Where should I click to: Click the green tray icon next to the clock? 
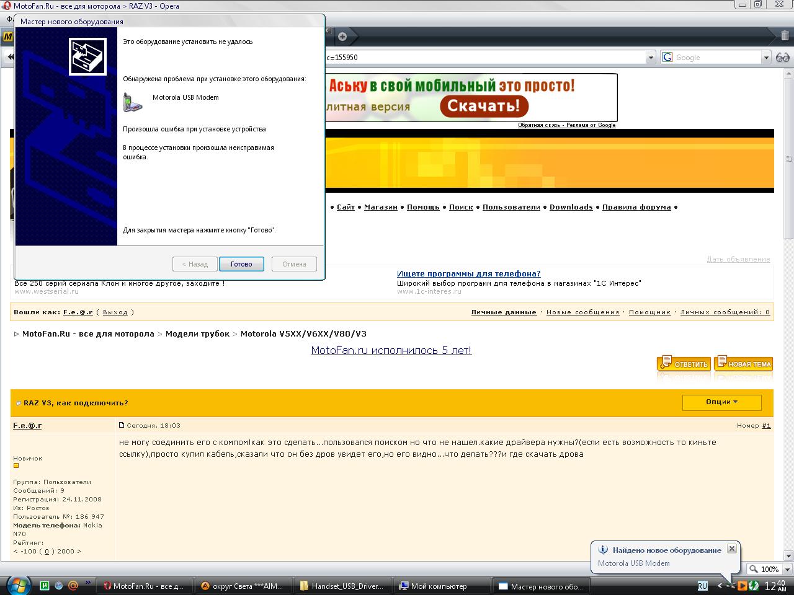(x=754, y=586)
